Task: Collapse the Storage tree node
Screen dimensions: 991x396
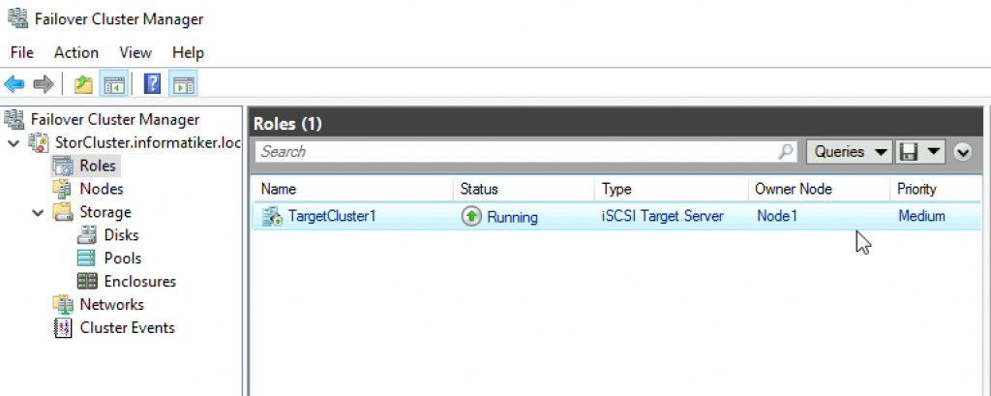Action: pyautogui.click(x=38, y=213)
